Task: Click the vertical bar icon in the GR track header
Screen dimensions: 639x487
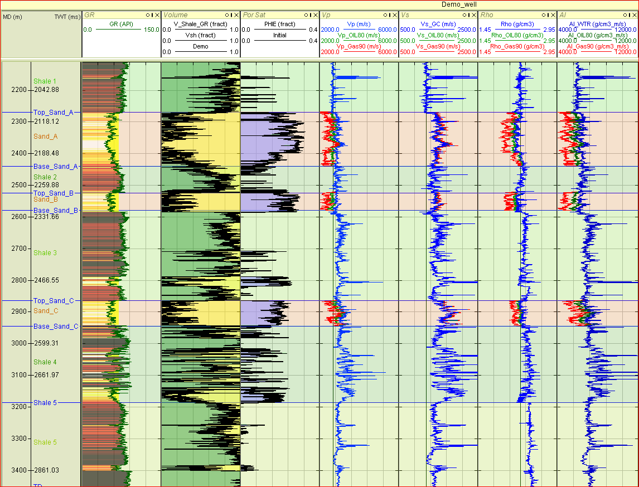Action: (x=152, y=15)
